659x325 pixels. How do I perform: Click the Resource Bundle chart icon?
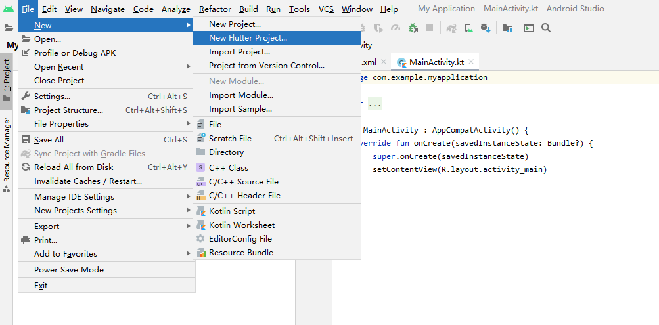(x=201, y=252)
